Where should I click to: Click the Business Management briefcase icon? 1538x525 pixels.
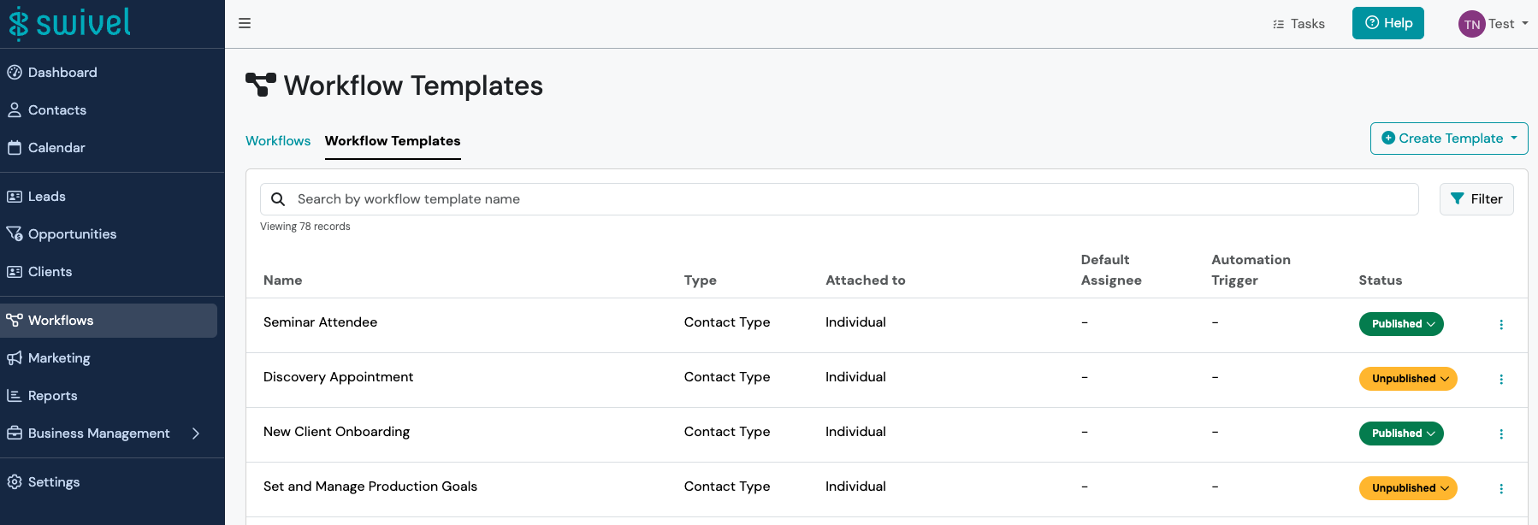coord(15,434)
